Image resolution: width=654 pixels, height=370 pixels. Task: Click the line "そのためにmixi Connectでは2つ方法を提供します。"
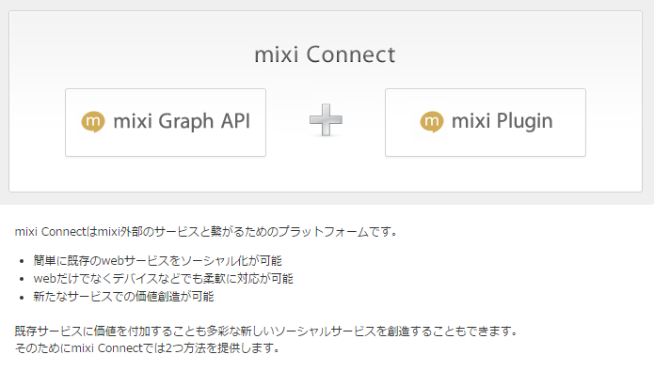click(148, 348)
